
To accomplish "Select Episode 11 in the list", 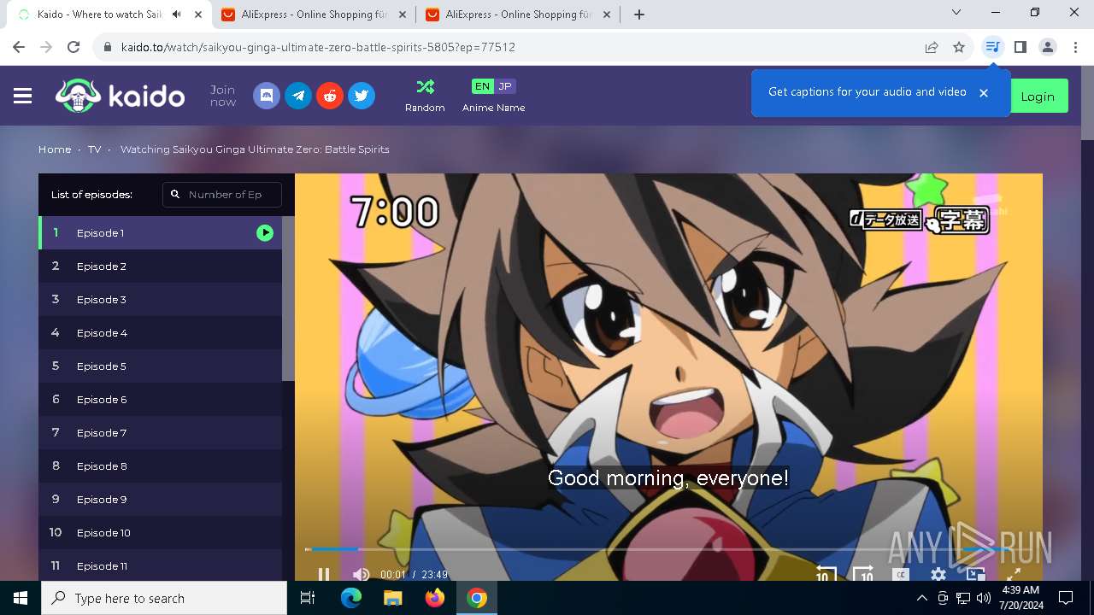I will point(160,565).
